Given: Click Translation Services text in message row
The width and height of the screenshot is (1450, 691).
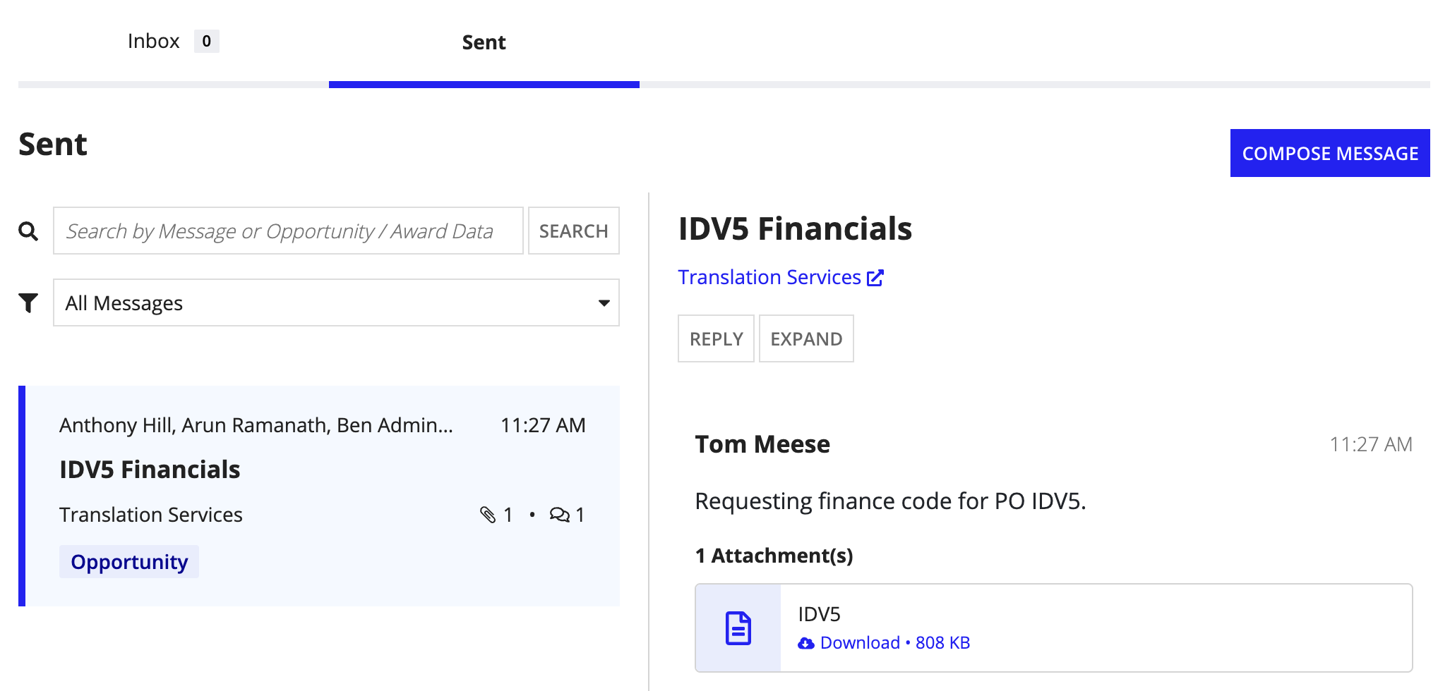Looking at the screenshot, I should [151, 515].
